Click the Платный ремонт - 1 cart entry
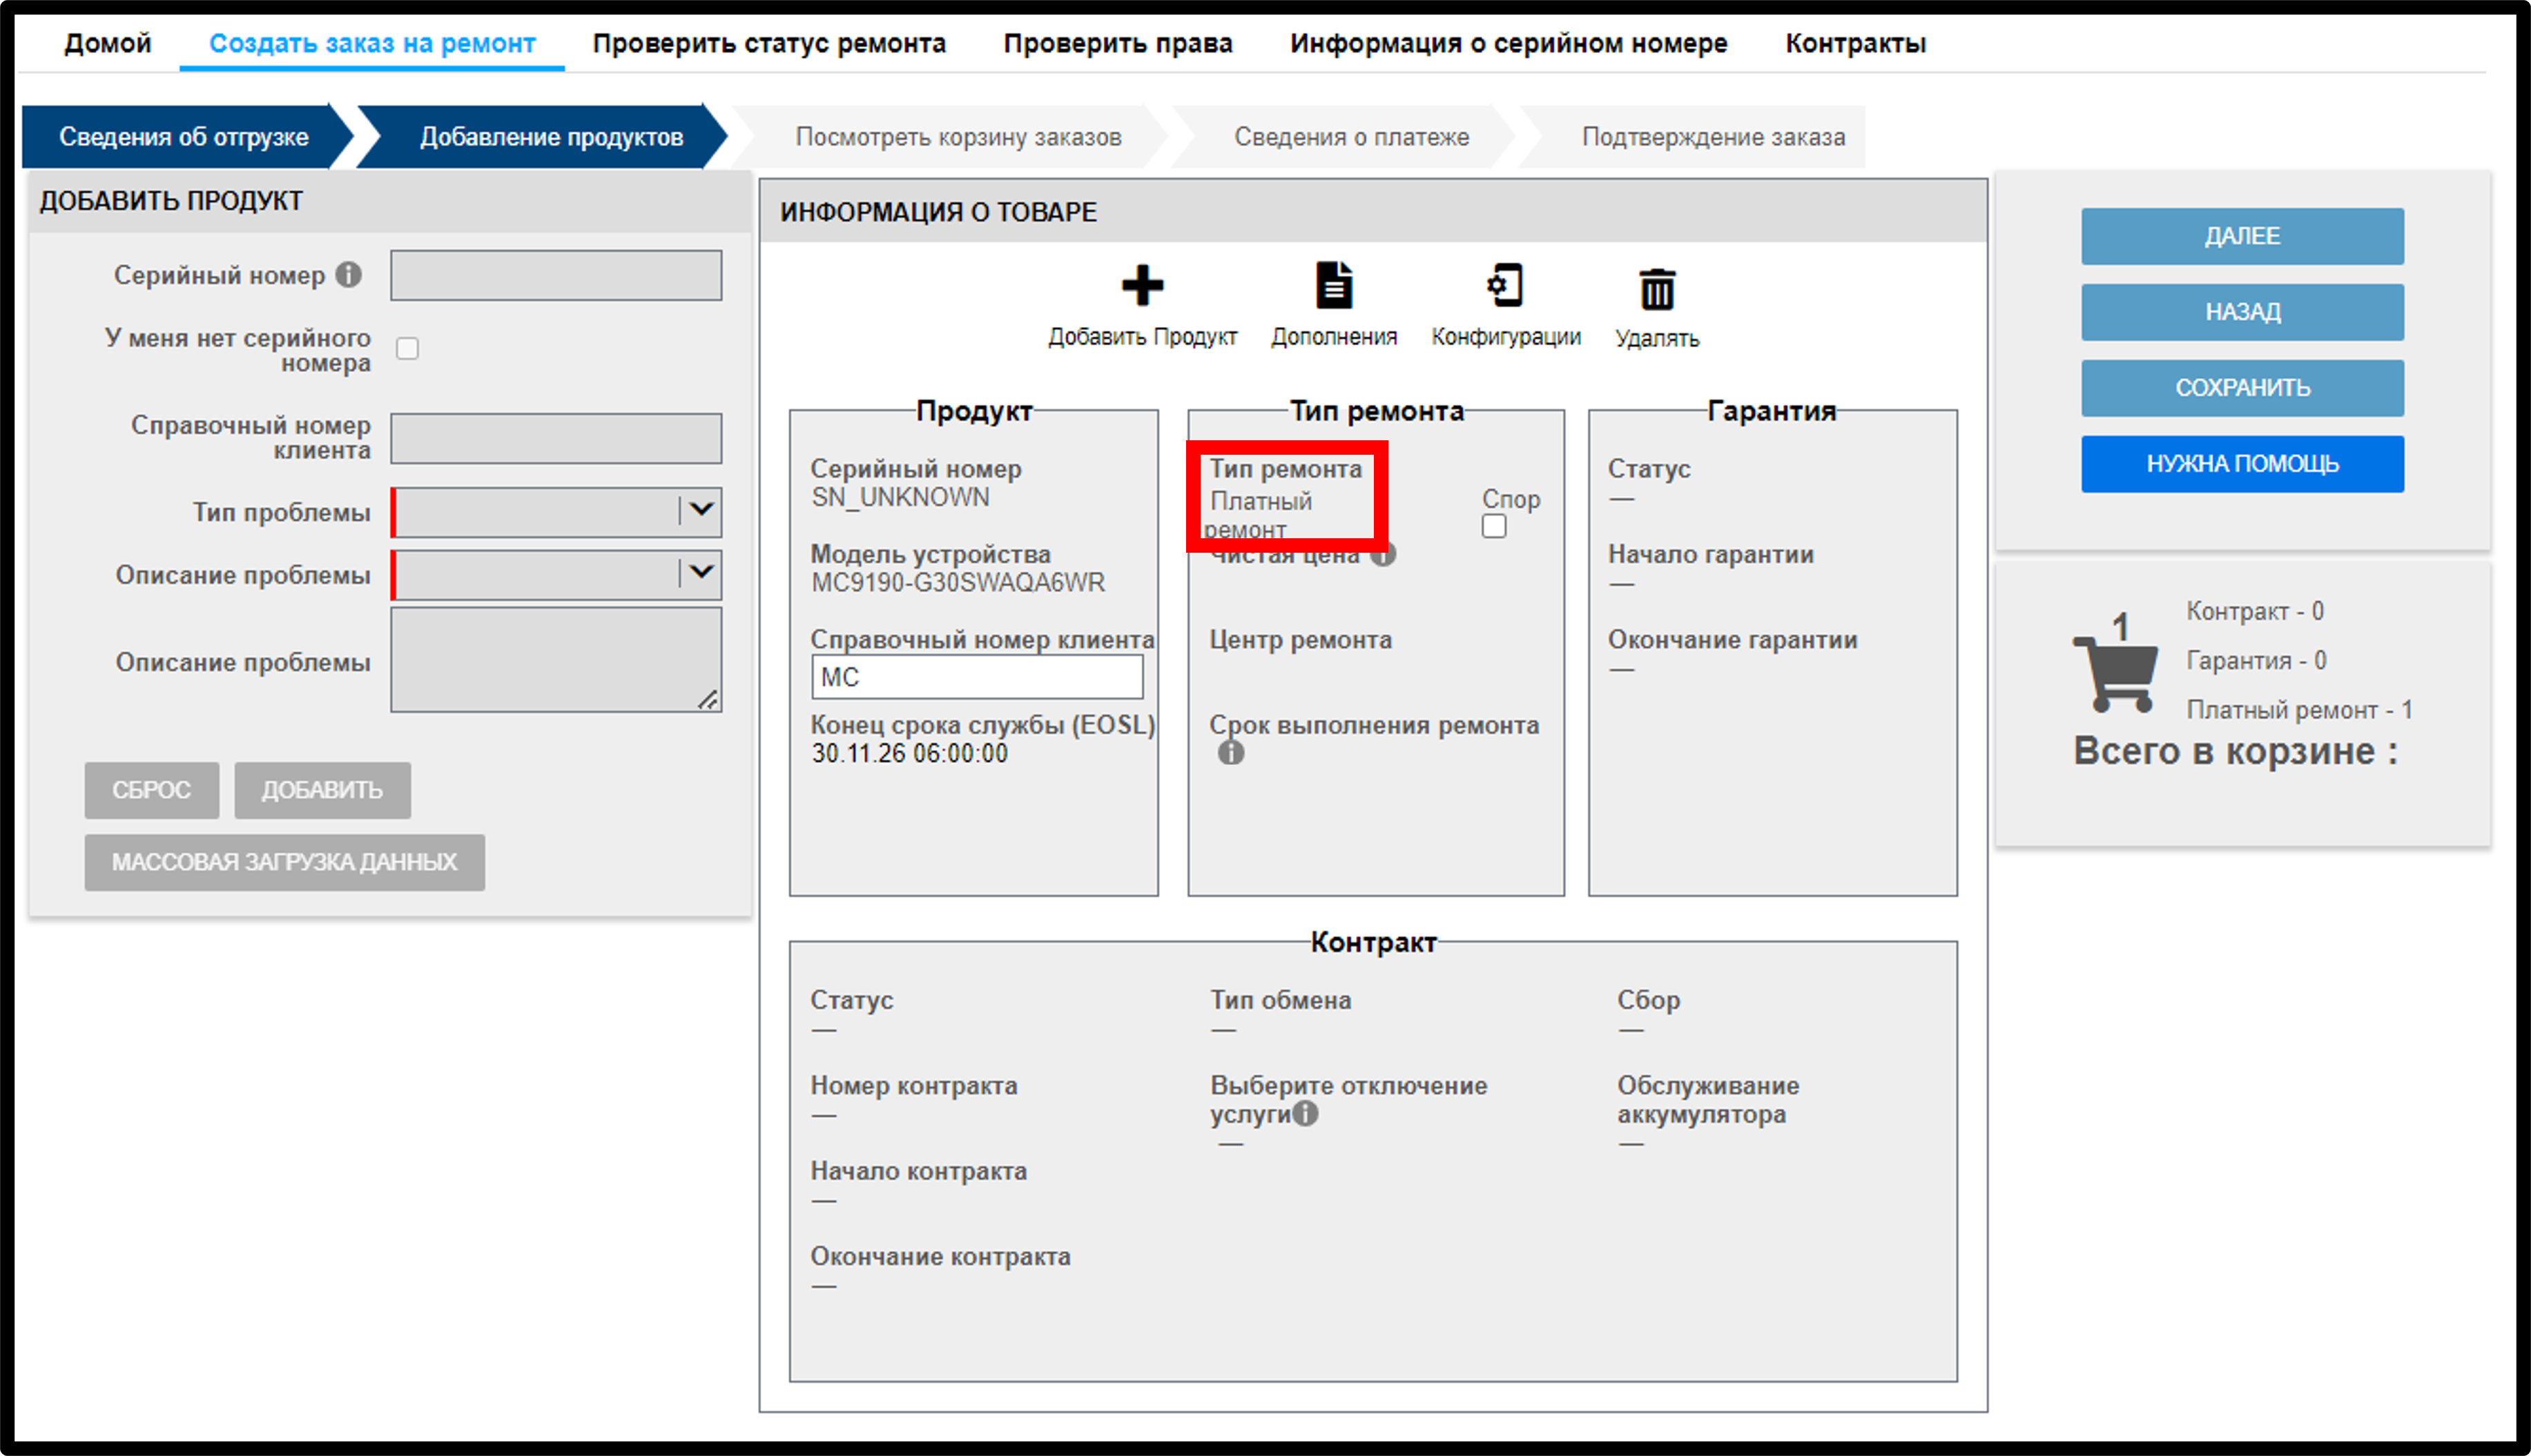Screen dimensions: 2531x1456 point(2299,710)
